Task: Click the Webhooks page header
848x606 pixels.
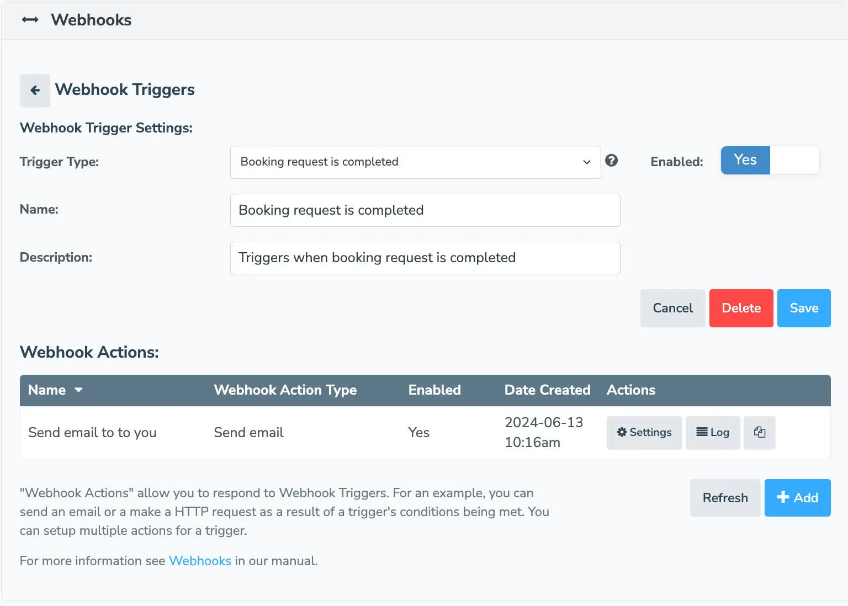Action: (x=91, y=20)
